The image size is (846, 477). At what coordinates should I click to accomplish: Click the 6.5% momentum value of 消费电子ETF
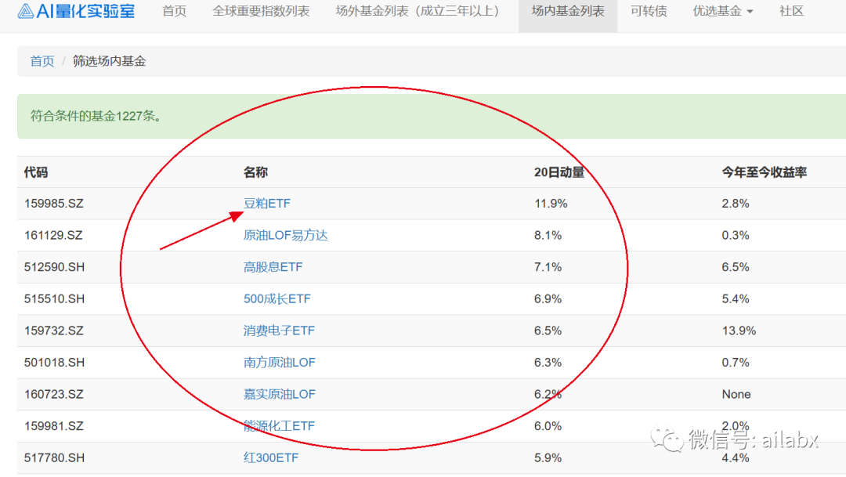coord(548,331)
